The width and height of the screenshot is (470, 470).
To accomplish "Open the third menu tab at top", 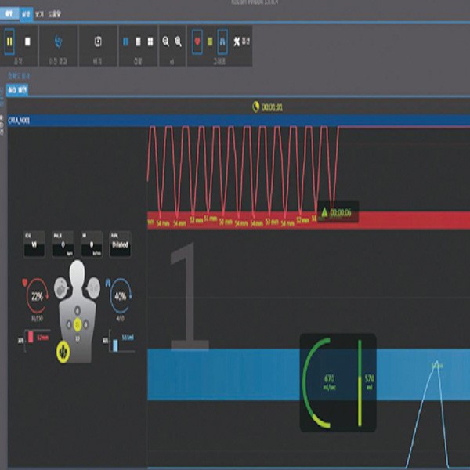I will coord(40,14).
